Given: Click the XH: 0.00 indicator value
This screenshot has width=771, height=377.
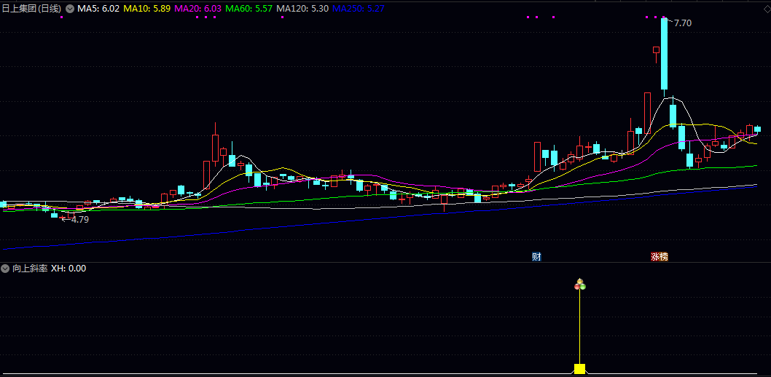Looking at the screenshot, I should tap(69, 269).
